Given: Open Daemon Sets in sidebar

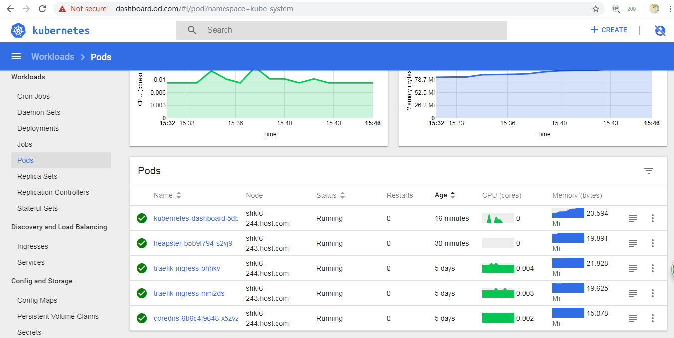Looking at the screenshot, I should 39,112.
